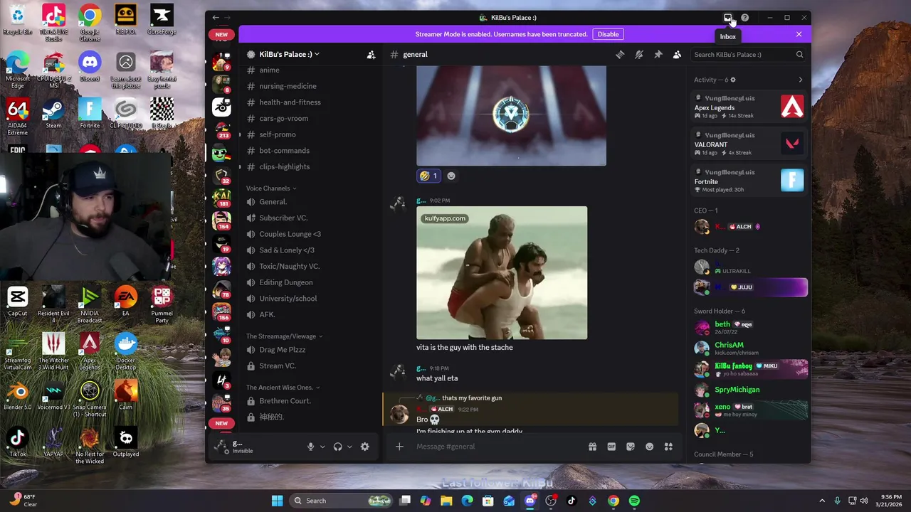Click the add reaction smiley icon

(451, 176)
